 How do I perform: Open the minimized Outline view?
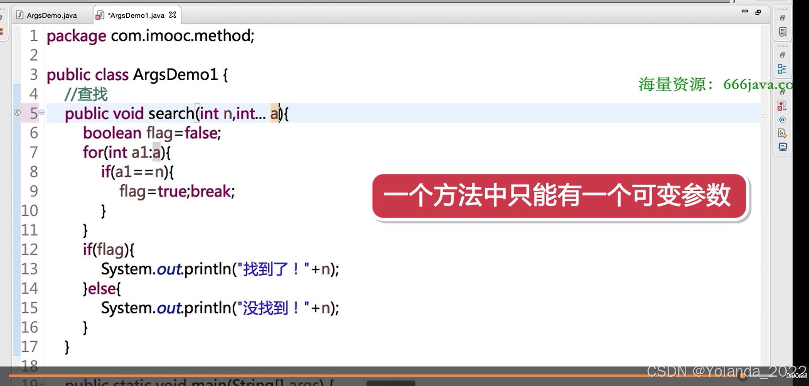pos(782,69)
